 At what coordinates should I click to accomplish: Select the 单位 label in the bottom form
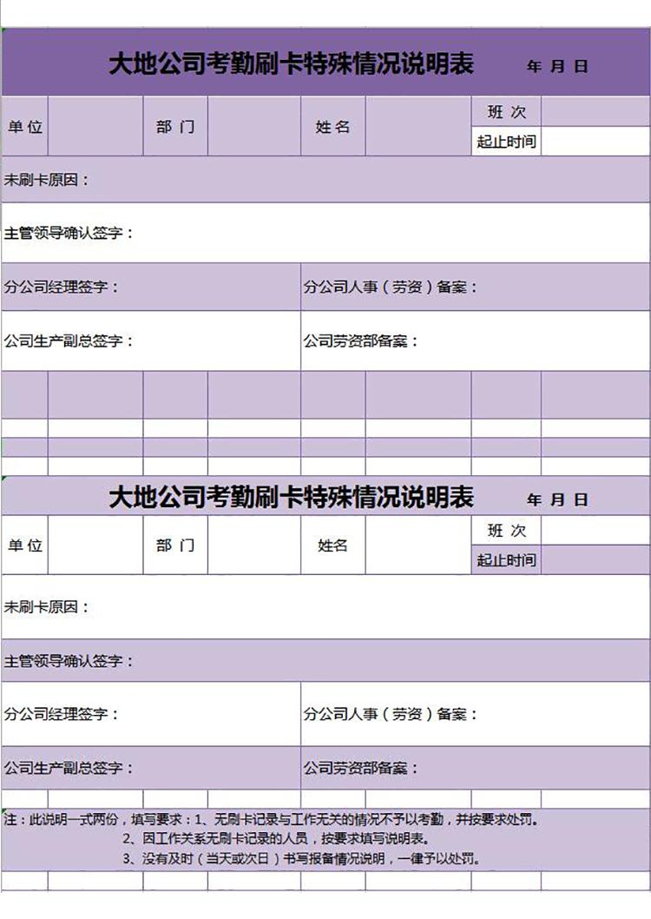pyautogui.click(x=24, y=545)
